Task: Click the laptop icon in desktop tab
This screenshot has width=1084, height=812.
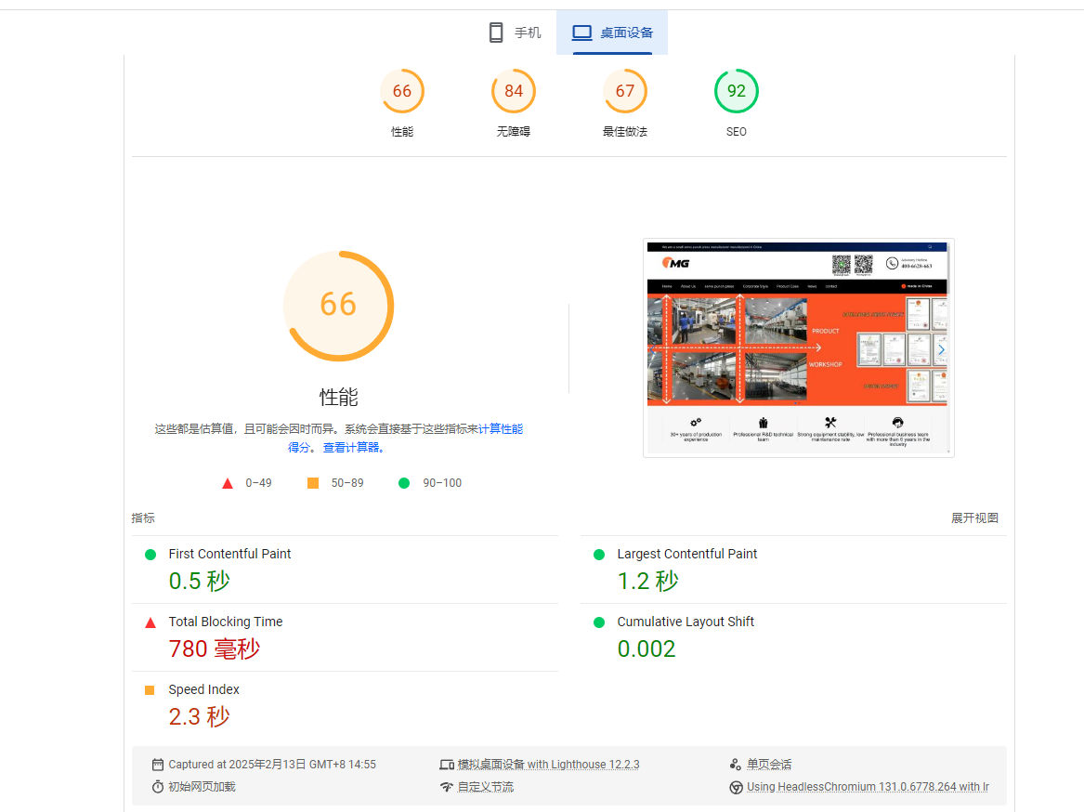Action: (x=582, y=33)
